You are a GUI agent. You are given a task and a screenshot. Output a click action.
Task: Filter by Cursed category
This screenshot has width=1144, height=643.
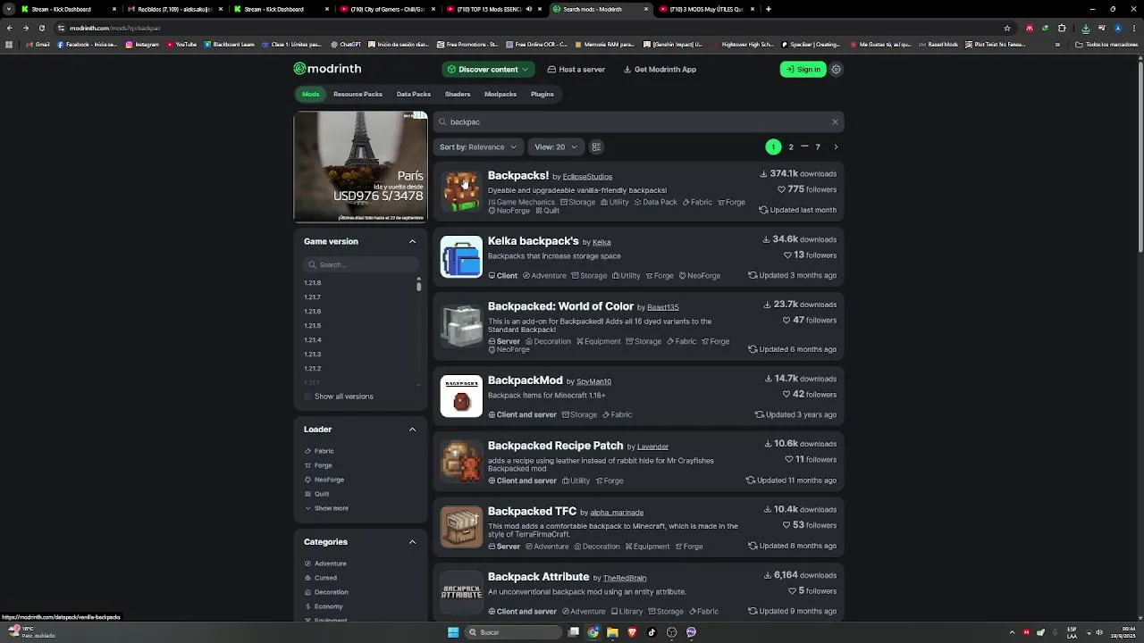click(x=321, y=578)
